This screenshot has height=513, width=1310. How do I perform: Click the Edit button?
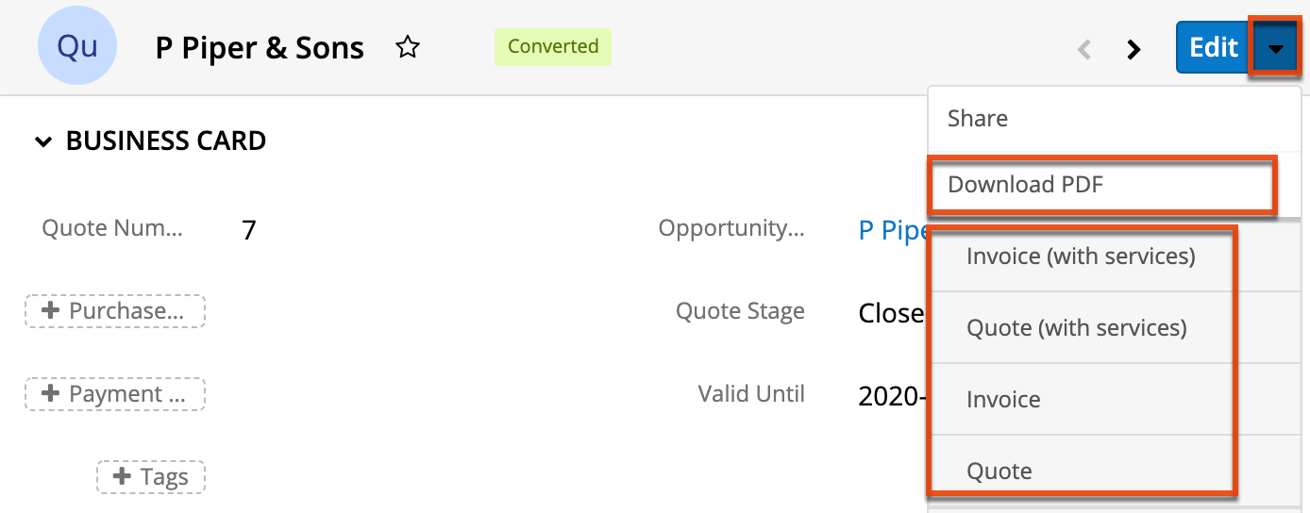(x=1214, y=47)
